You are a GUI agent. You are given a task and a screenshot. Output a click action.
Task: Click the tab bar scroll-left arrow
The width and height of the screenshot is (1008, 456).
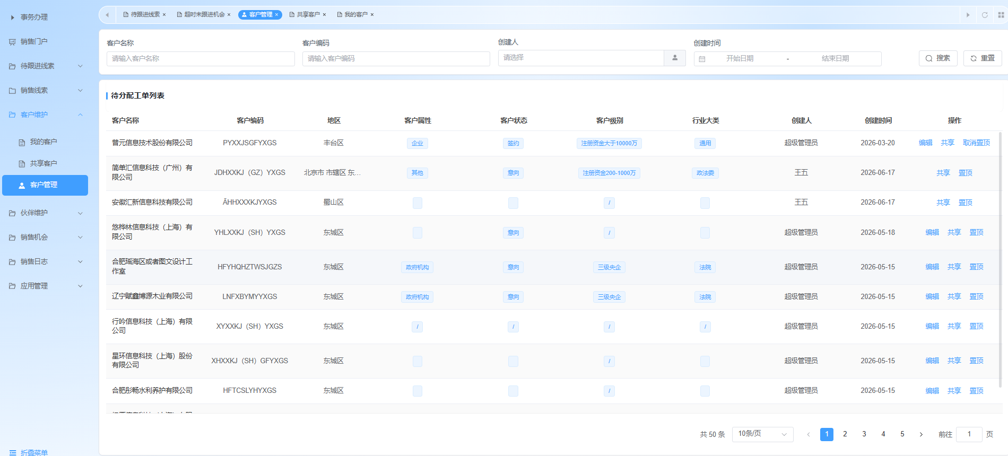[107, 15]
